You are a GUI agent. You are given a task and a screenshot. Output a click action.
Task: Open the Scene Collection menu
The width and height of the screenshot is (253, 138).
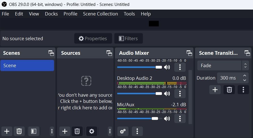(x=100, y=14)
